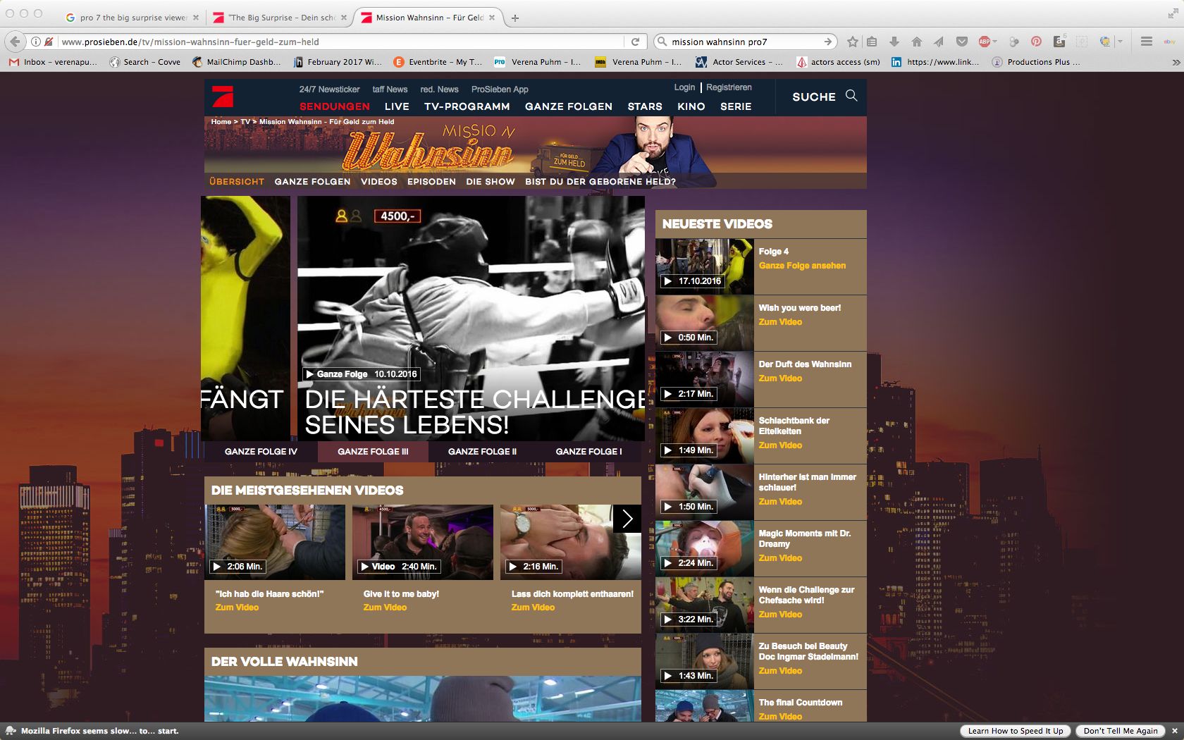Open the MailChimp Dashboard bookmark
This screenshot has height=740, width=1184.
[x=237, y=62]
